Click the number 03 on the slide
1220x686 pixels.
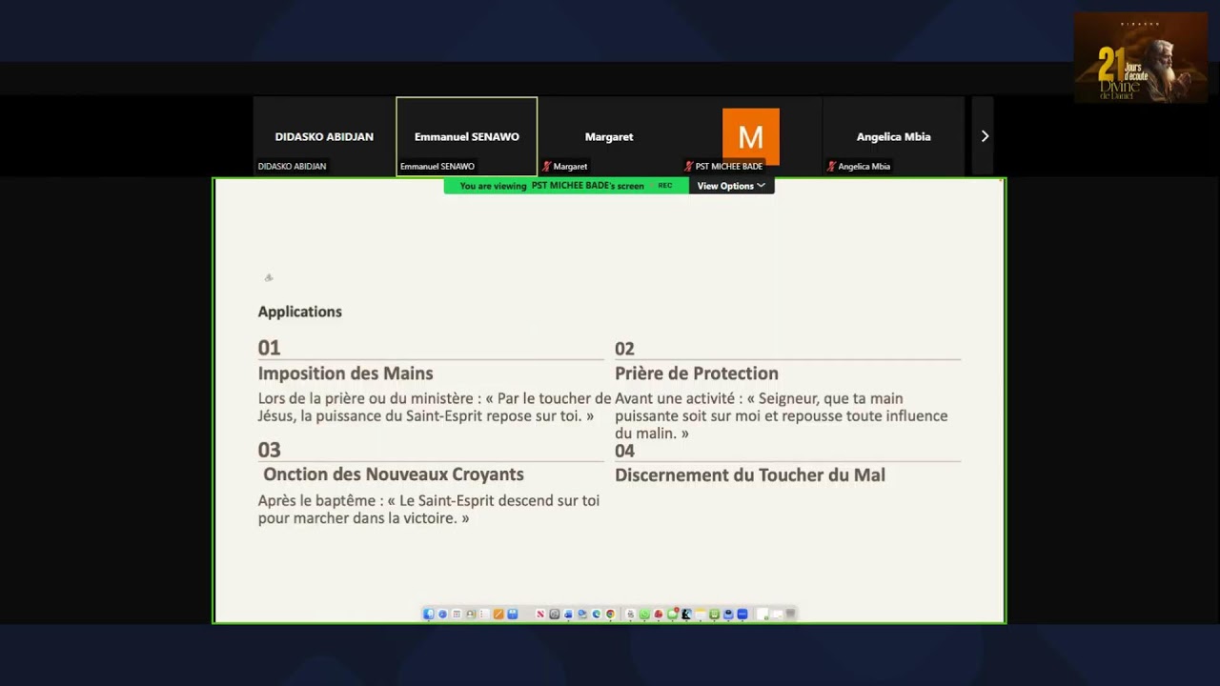click(269, 450)
